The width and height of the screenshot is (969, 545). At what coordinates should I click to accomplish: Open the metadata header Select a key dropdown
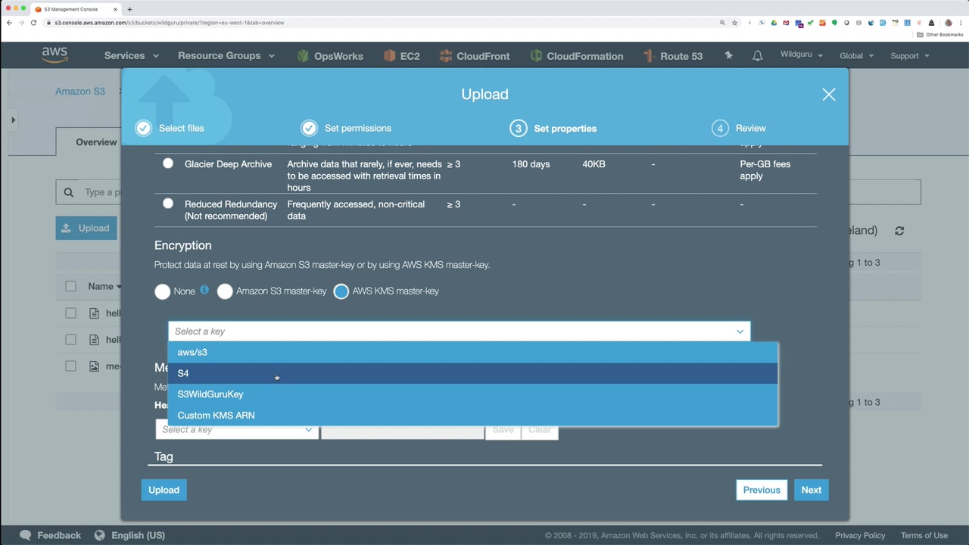pos(237,429)
